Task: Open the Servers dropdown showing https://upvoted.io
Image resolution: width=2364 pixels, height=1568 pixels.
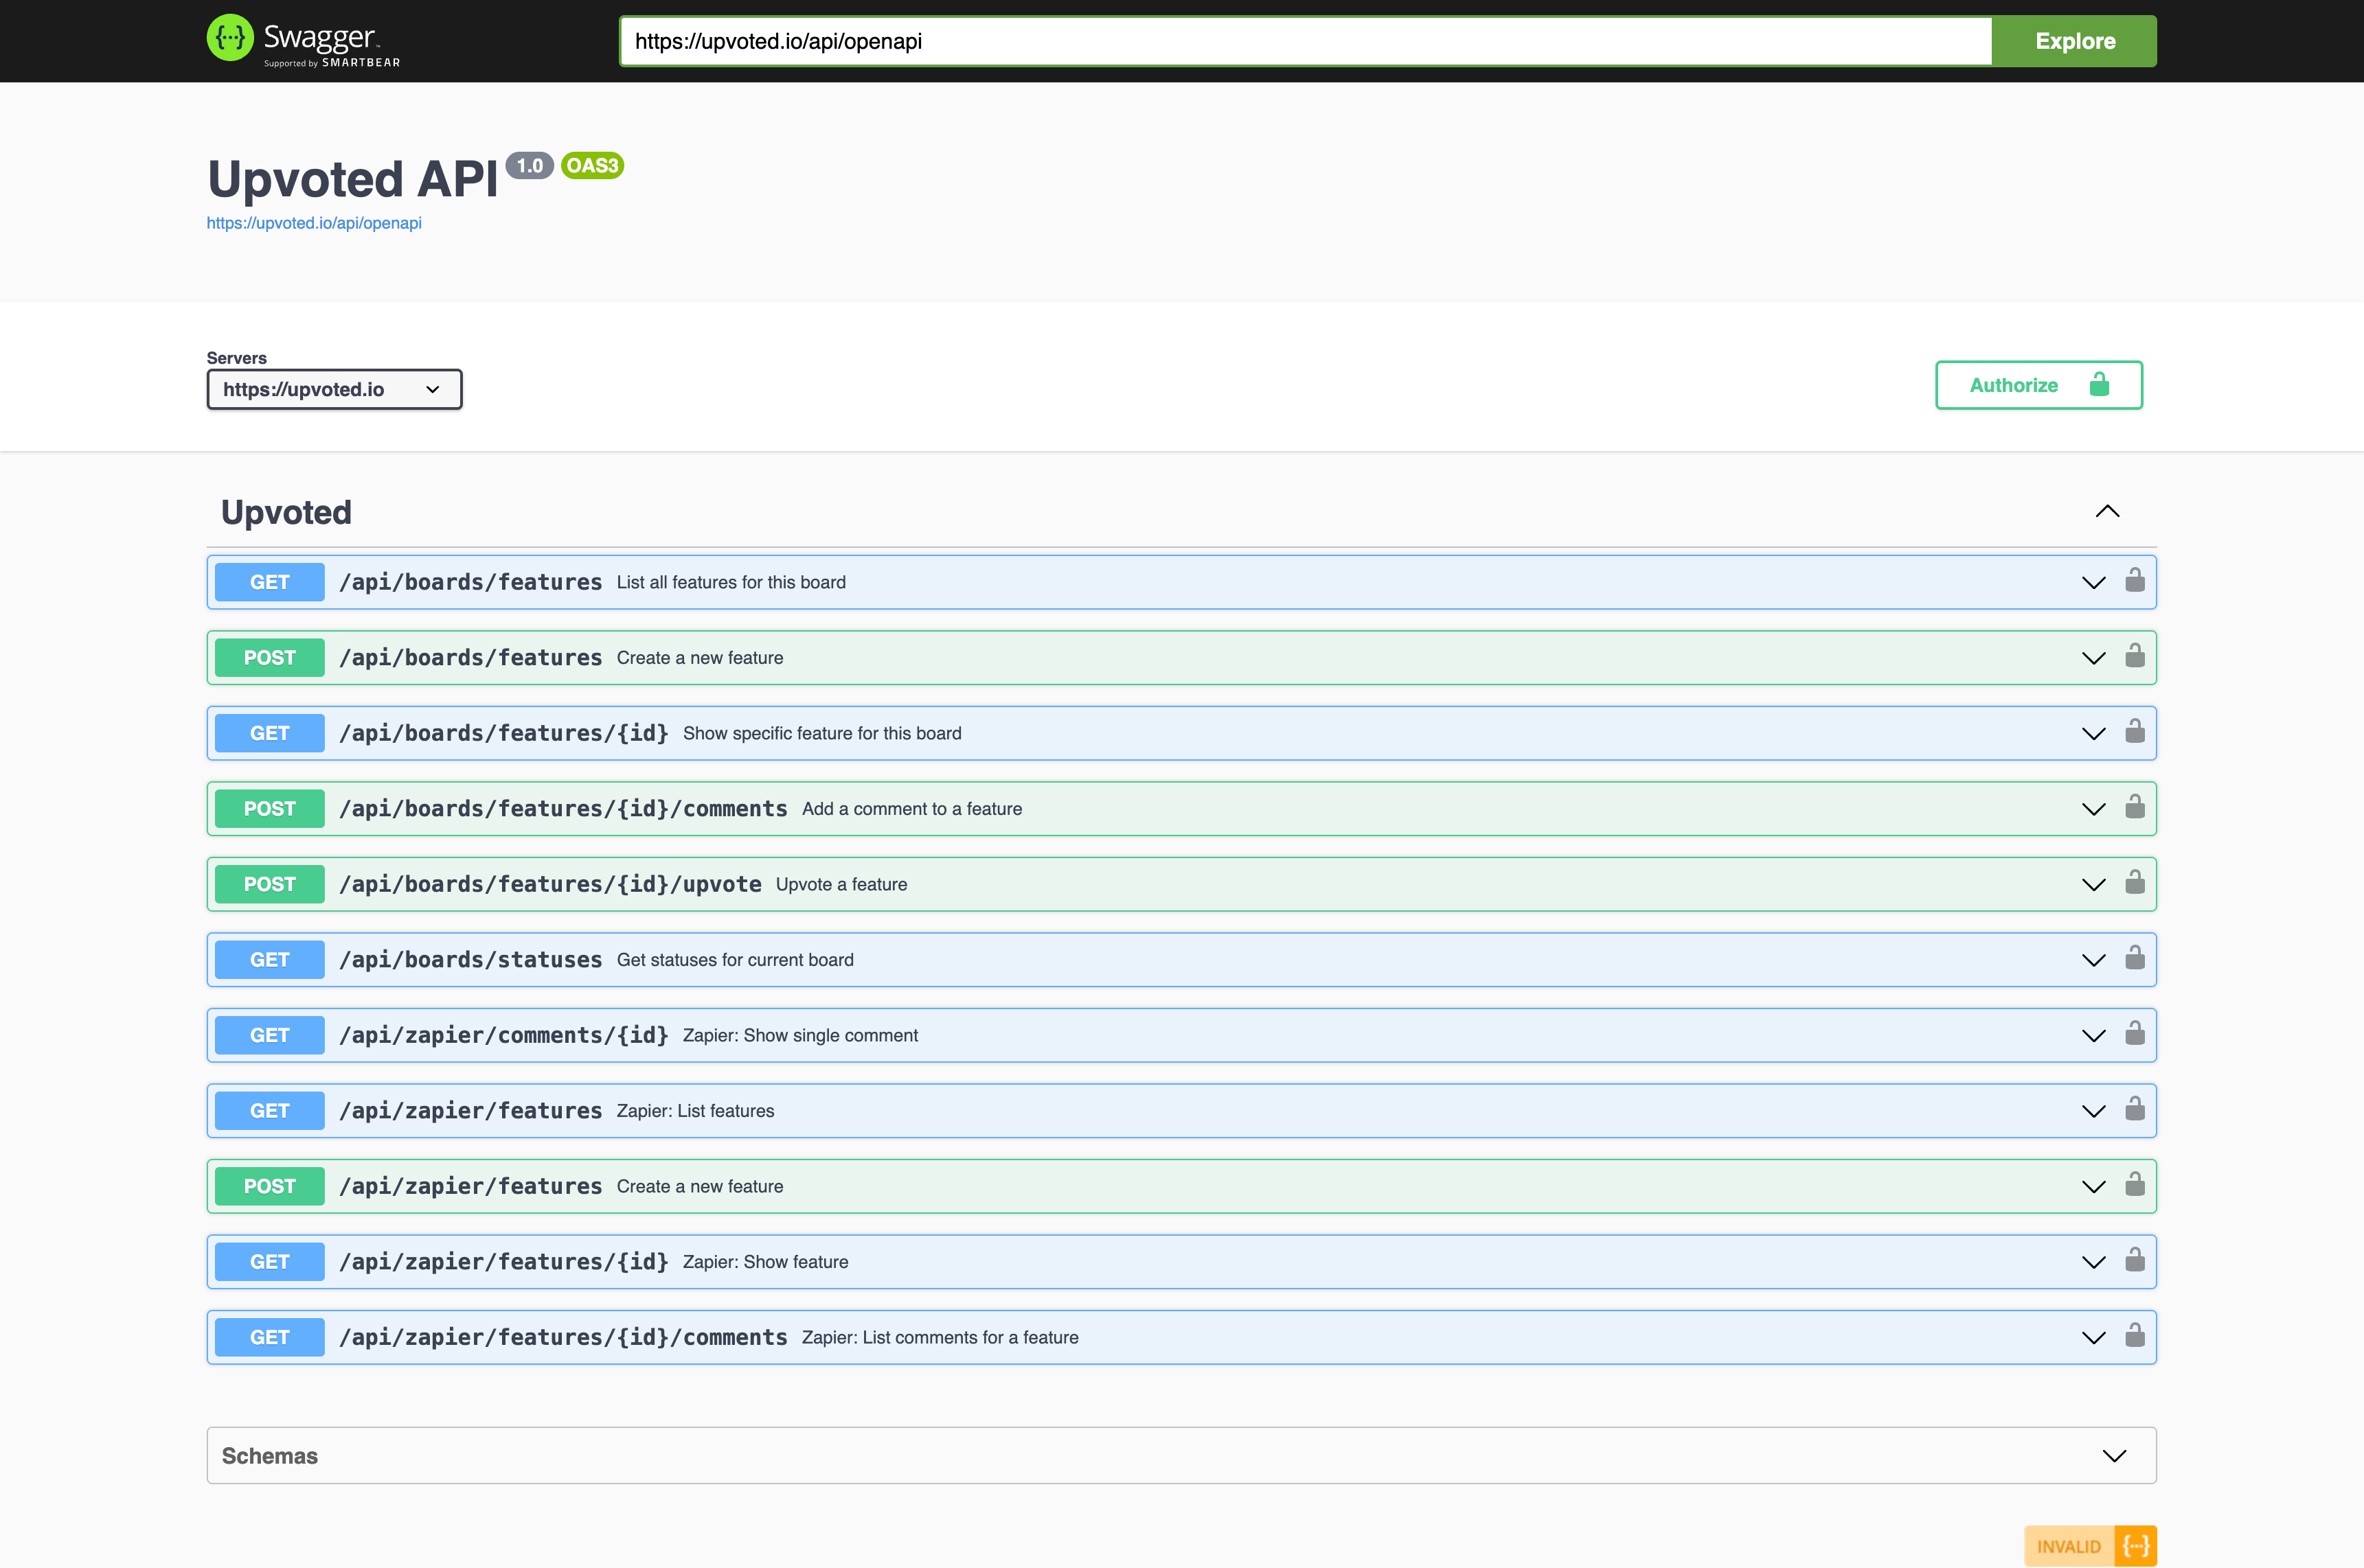Action: (334, 389)
